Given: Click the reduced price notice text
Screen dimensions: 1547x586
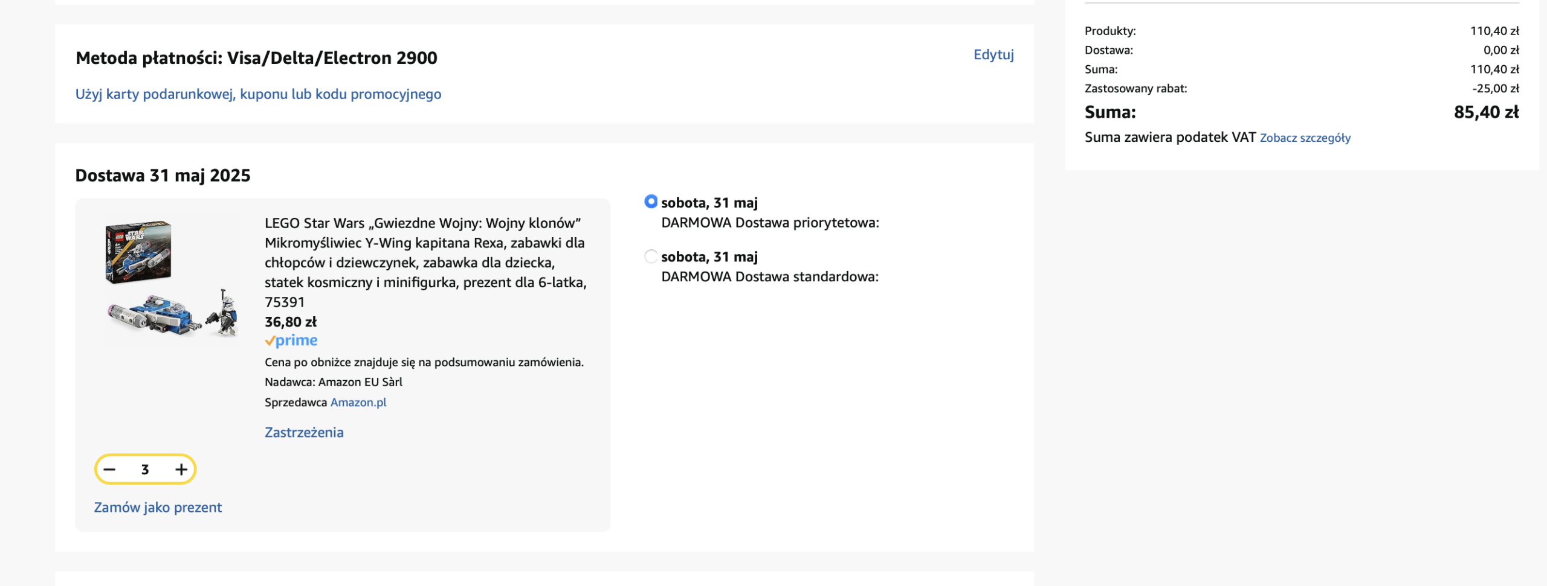Looking at the screenshot, I should (x=424, y=363).
